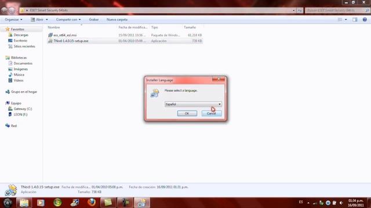Viewport: 371px width, 208px height.
Task: Go forward with the Explorer forward arrow
Action: [12, 10]
